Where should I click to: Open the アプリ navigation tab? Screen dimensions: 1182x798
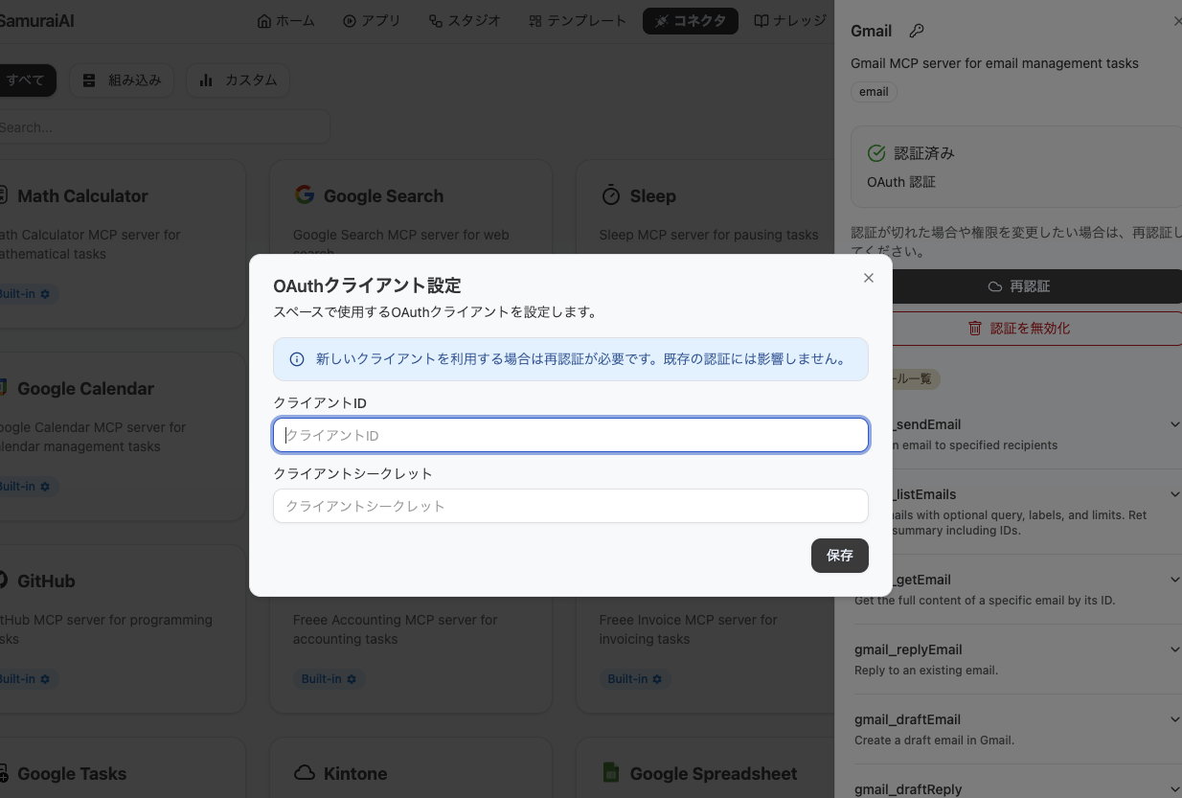(x=372, y=21)
